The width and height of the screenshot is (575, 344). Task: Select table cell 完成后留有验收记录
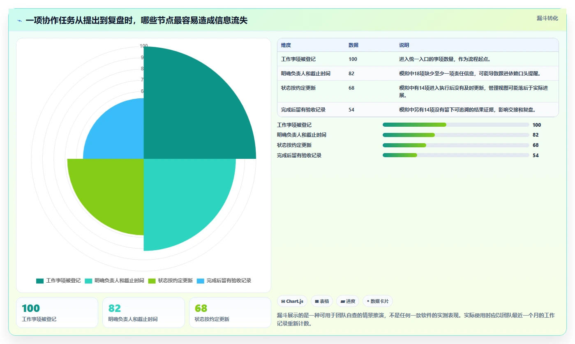coord(303,110)
